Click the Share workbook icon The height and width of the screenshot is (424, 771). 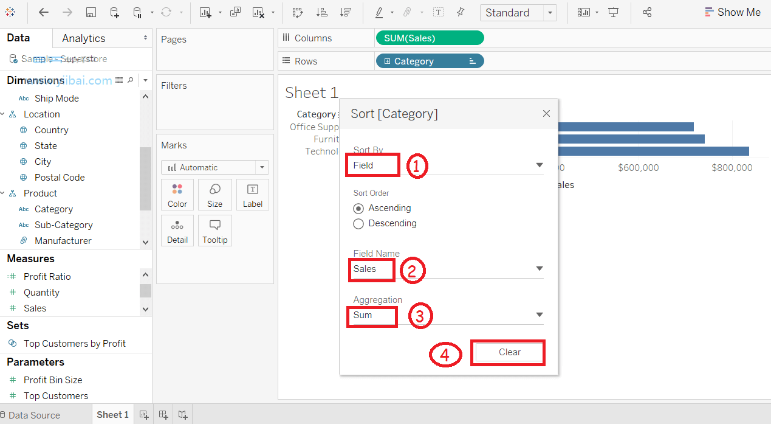tap(647, 12)
